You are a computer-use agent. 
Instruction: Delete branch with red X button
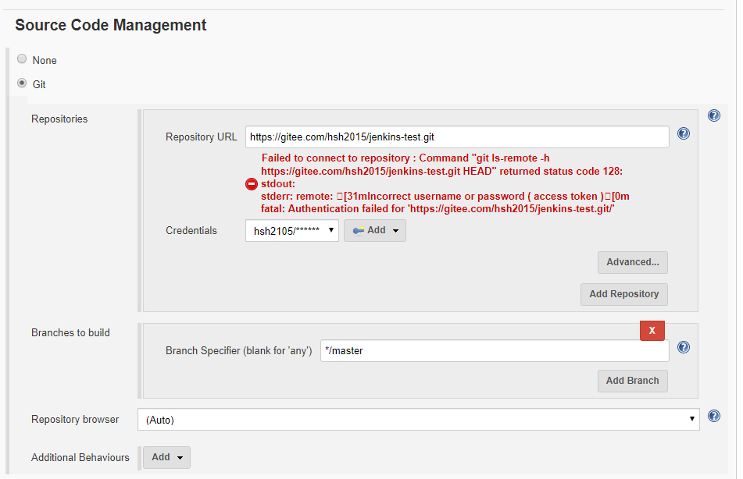[x=652, y=330]
